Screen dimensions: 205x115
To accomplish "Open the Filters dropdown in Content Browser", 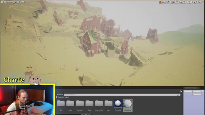I will 60,95.
